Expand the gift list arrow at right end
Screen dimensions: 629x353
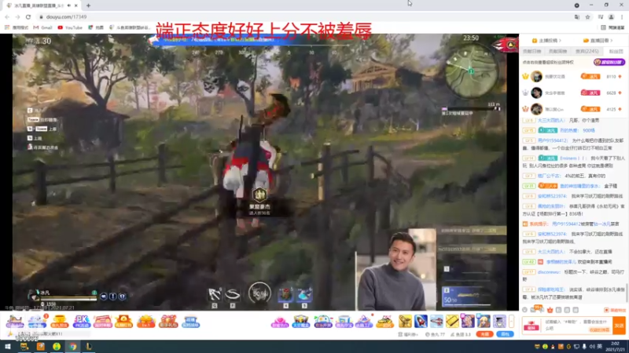coord(511,321)
